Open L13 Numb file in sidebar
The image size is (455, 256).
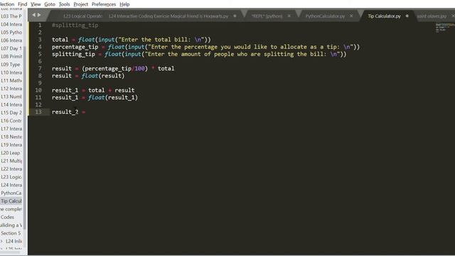[x=11, y=97]
